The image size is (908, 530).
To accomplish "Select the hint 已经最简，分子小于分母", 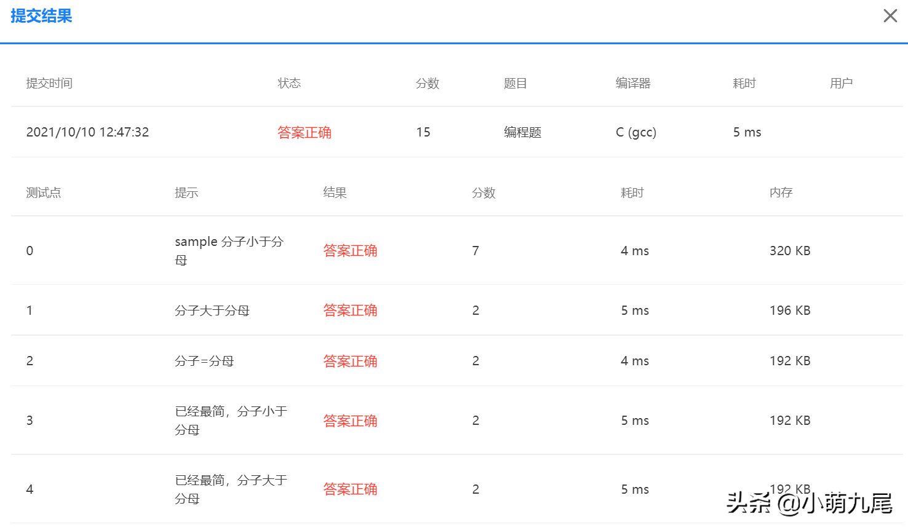I will (x=231, y=421).
